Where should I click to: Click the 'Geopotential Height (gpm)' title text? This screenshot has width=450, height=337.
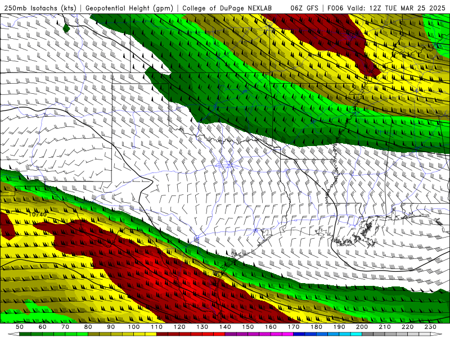pos(129,8)
